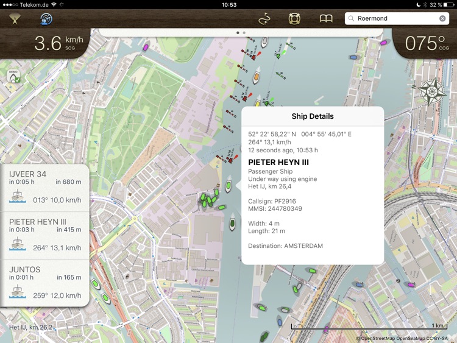Select PIETER HEYN III in ship list
The height and width of the screenshot is (343, 457).
tap(45, 235)
